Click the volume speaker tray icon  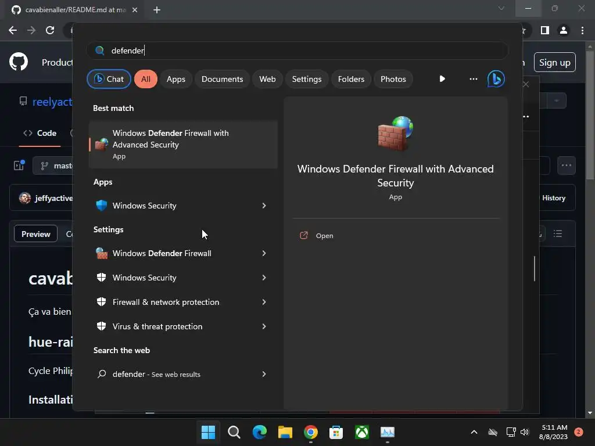[525, 432]
